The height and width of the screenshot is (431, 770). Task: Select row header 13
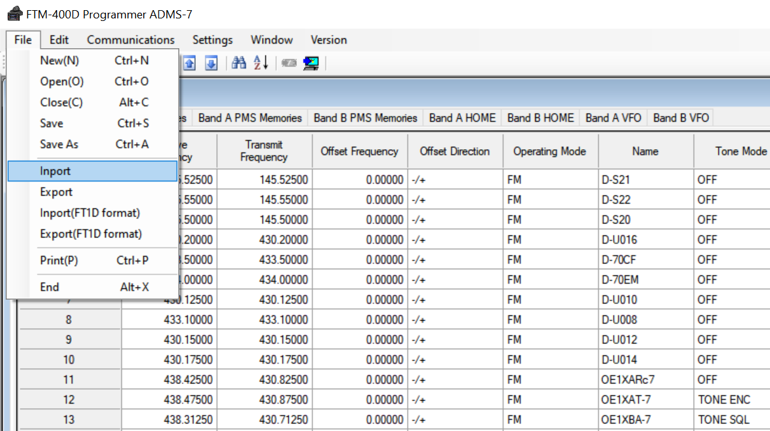pos(69,420)
